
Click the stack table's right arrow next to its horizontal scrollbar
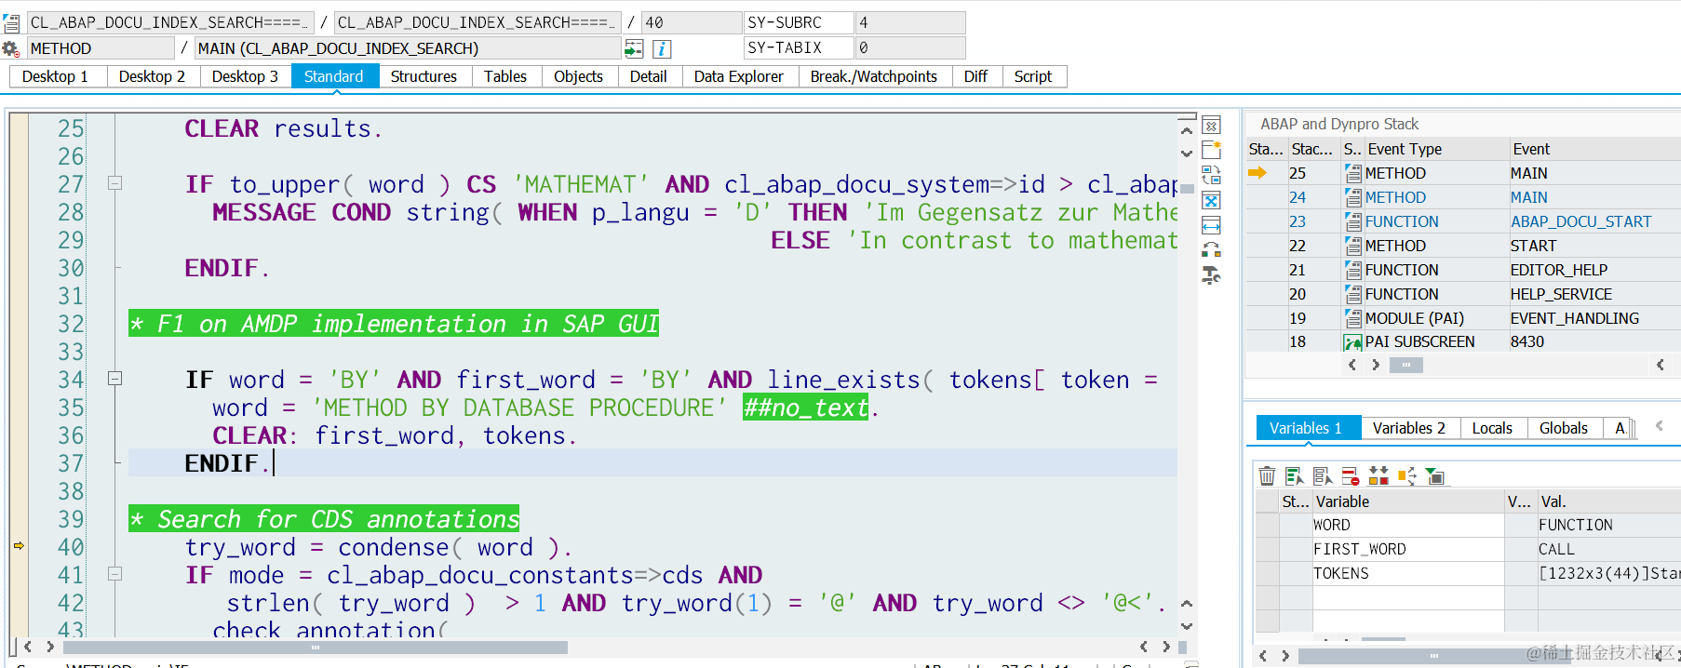pos(1376,366)
